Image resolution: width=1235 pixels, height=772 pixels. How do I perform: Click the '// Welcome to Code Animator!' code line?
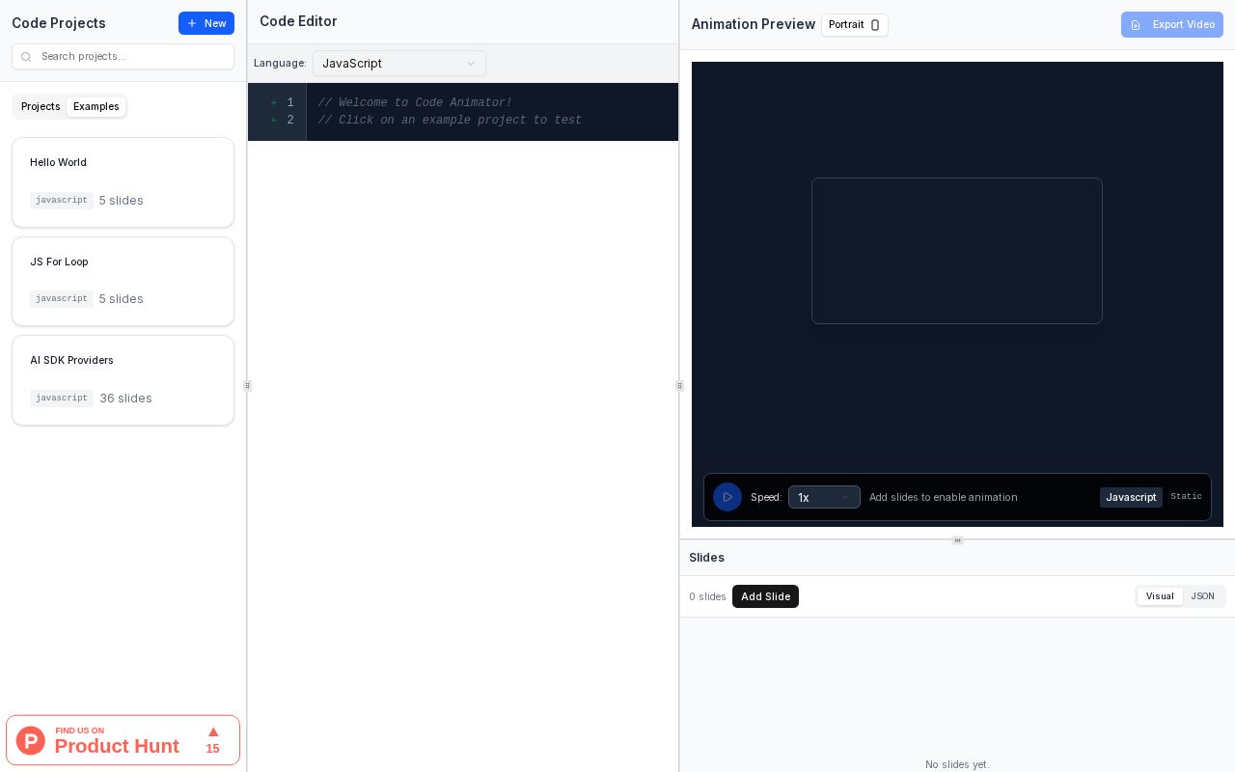415,103
